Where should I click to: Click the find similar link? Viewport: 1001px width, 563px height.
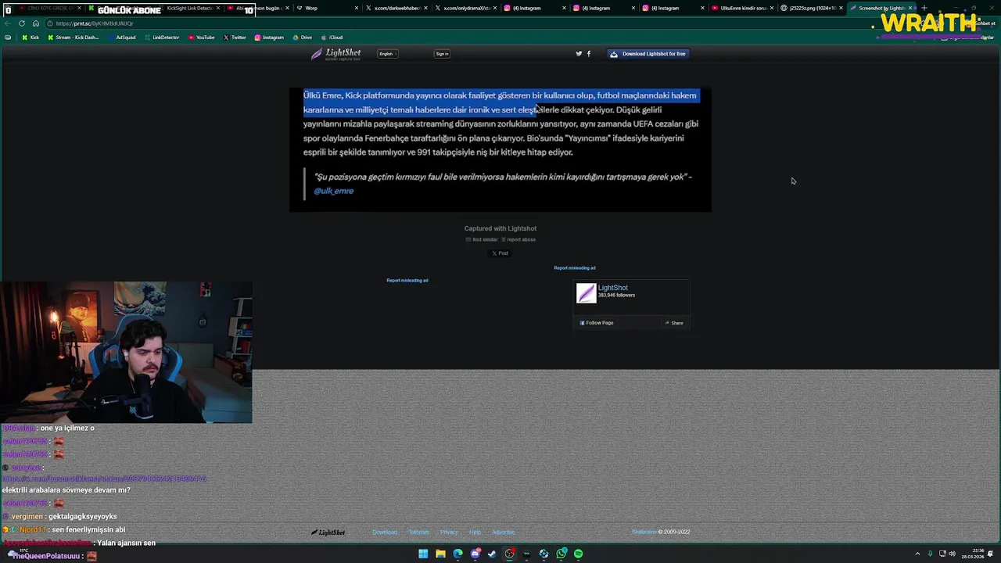coord(482,239)
